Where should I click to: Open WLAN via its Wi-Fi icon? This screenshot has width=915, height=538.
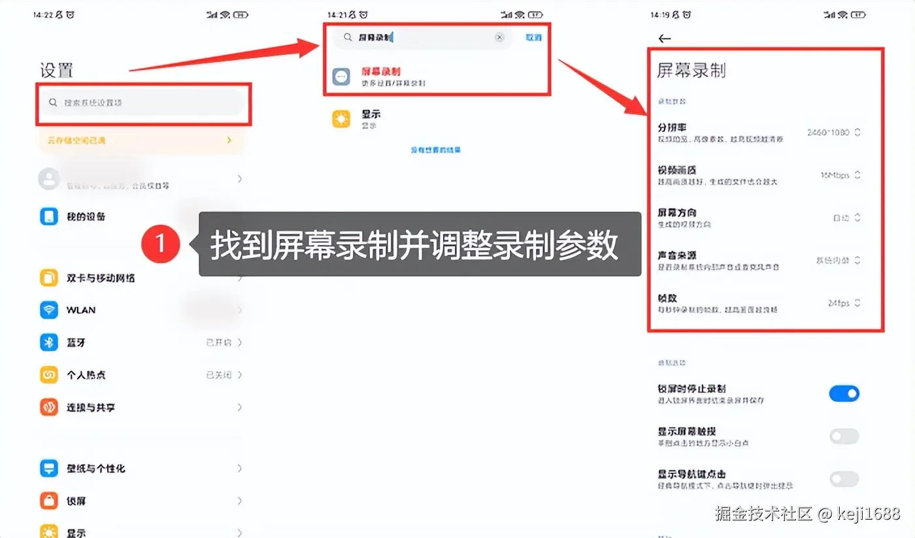click(49, 310)
